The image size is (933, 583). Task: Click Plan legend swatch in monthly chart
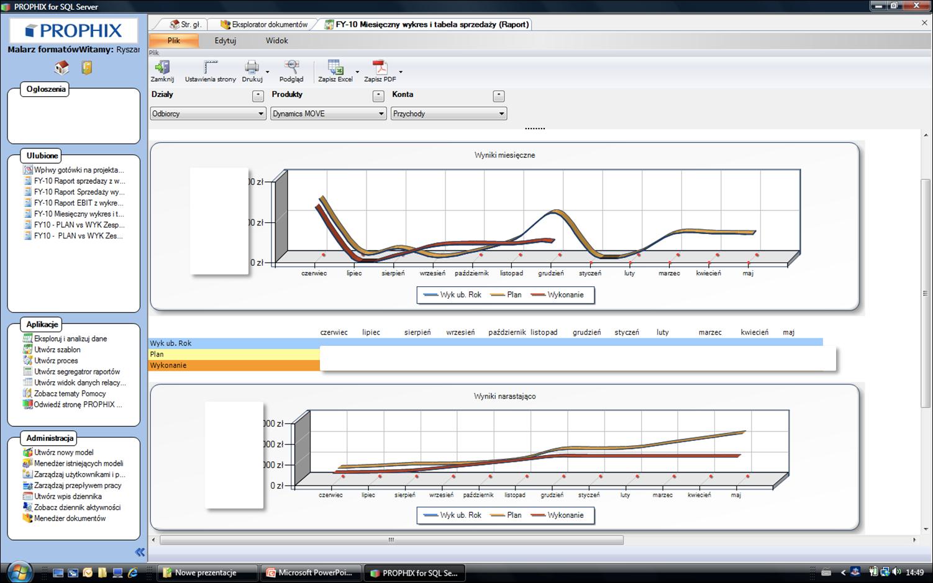tap(497, 295)
